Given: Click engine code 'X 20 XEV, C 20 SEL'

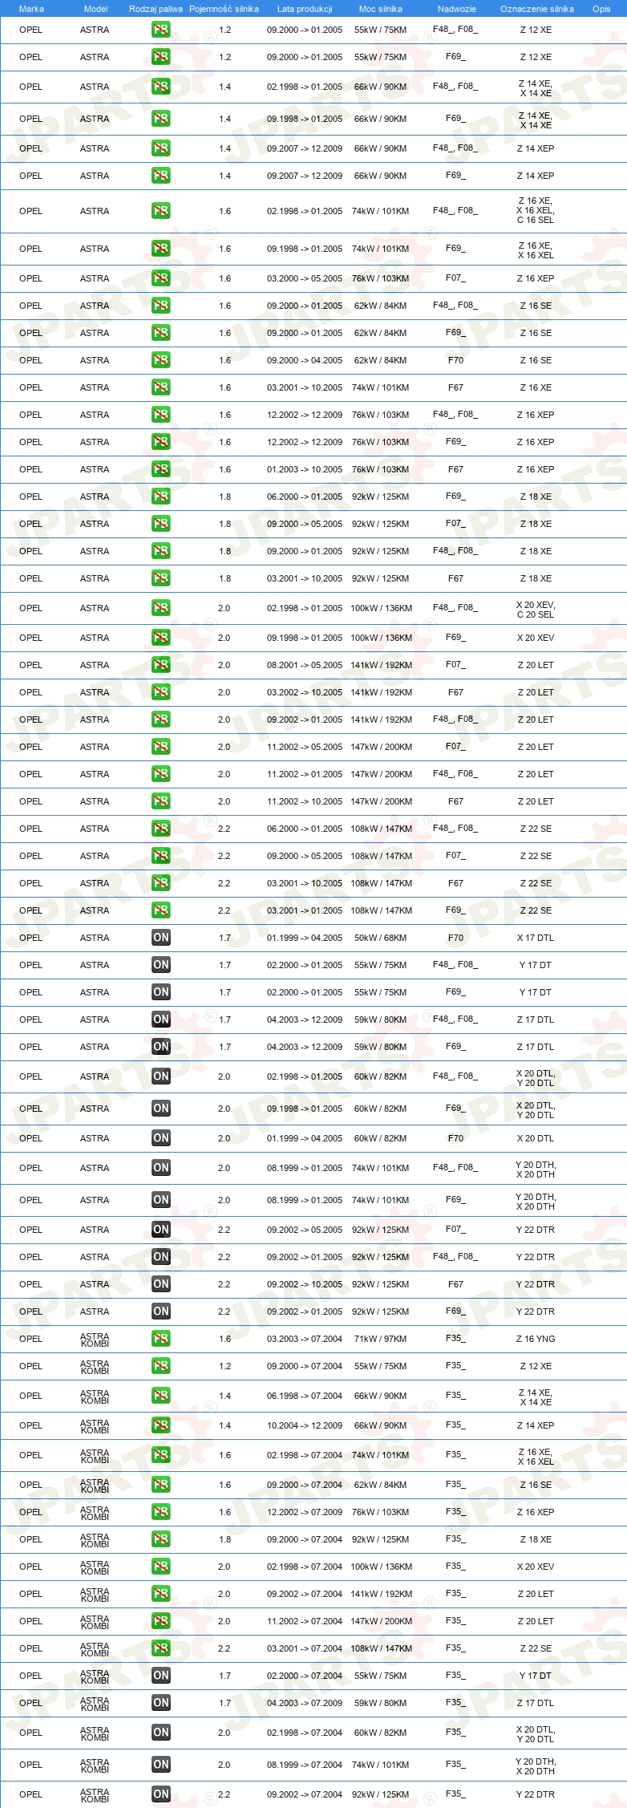Looking at the screenshot, I should point(536,610).
